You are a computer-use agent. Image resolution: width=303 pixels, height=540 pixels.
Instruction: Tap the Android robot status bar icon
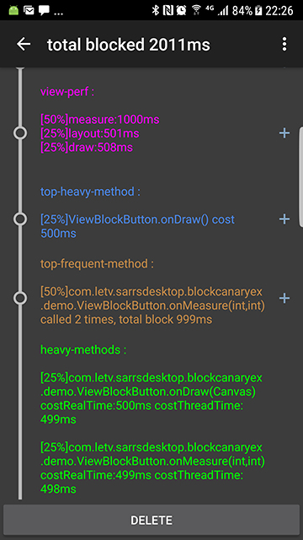13,10
